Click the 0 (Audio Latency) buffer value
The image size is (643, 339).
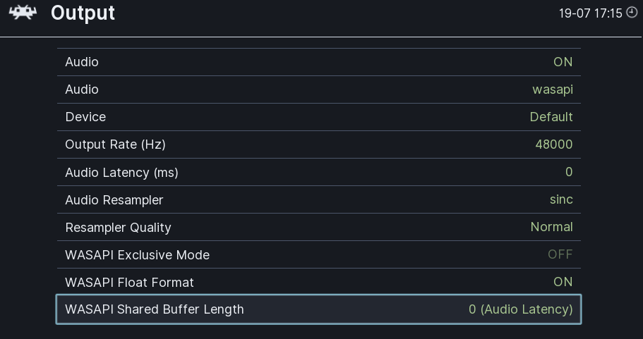click(x=521, y=309)
